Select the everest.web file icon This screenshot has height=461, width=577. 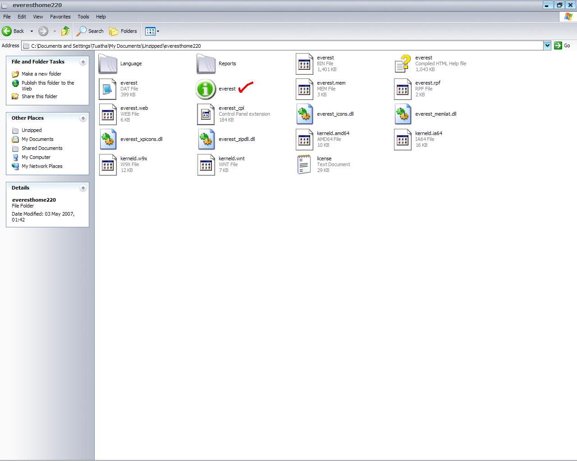tap(108, 114)
